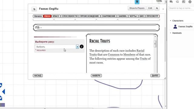Open the Journal tab icon in sidebar

click(x=184, y=2)
